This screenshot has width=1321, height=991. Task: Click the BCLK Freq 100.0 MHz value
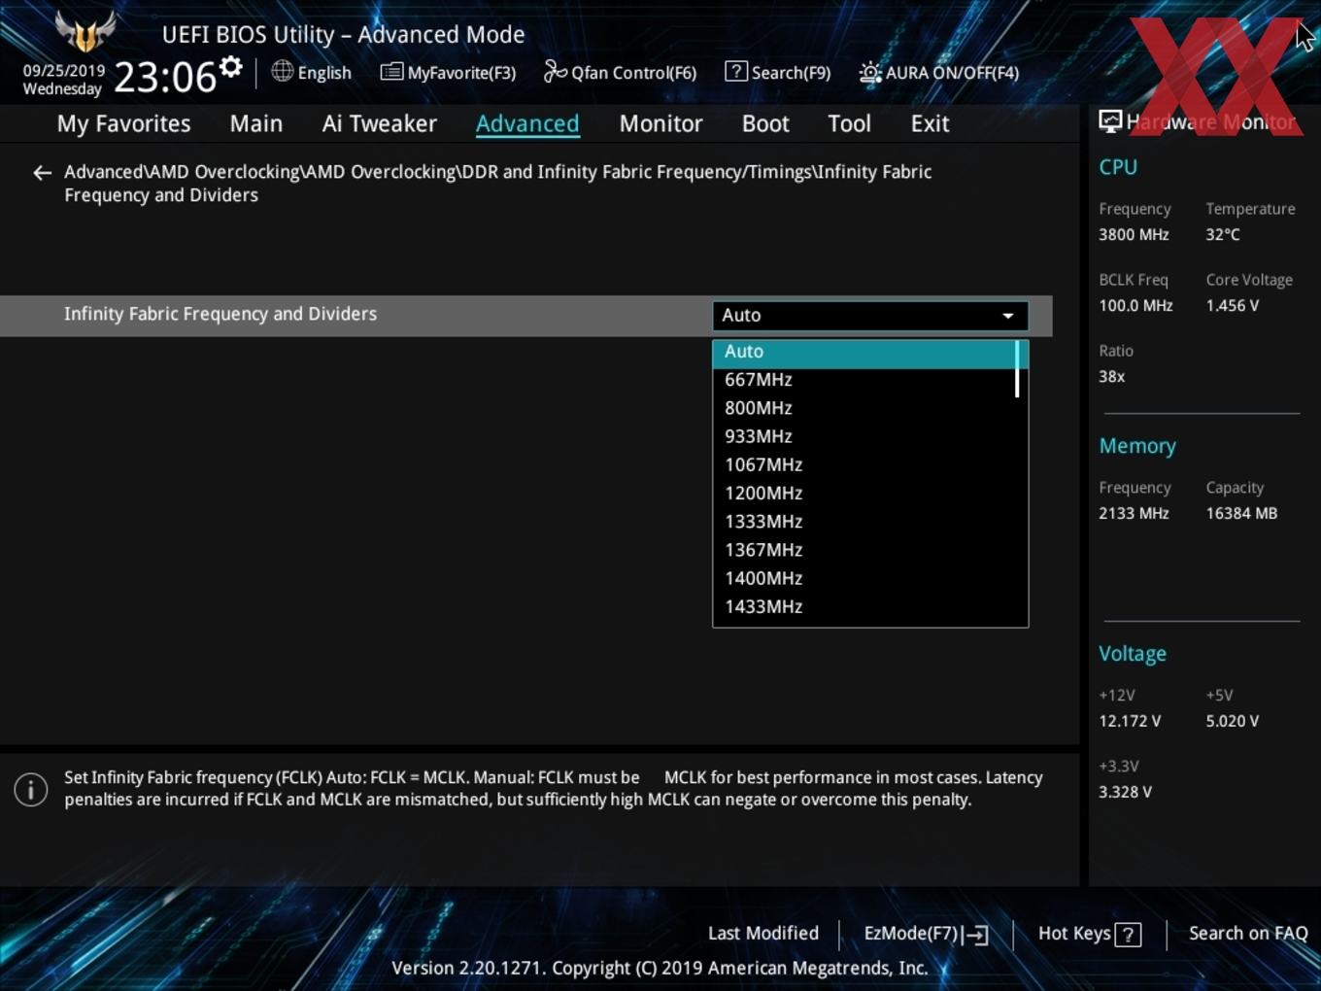click(1135, 306)
